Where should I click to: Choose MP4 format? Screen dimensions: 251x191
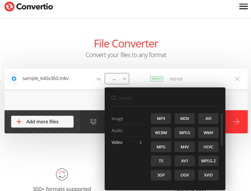[x=161, y=118]
